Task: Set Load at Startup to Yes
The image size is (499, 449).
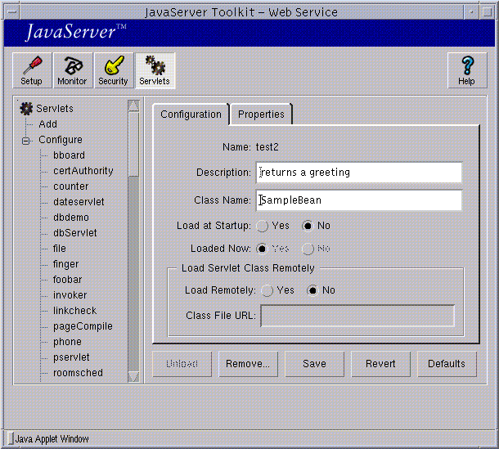Action: pos(263,226)
